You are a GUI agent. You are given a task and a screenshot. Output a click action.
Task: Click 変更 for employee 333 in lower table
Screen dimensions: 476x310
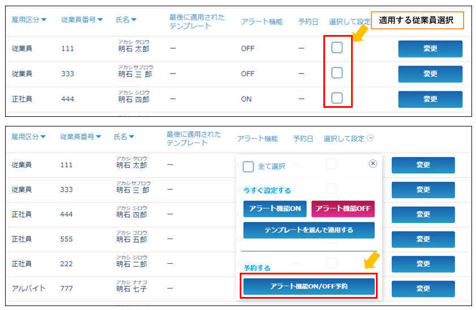pos(423,190)
